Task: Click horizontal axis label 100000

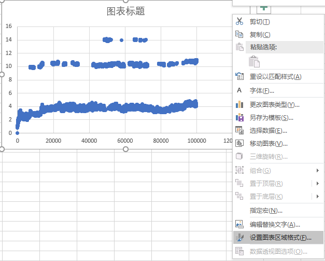Action: pyautogui.click(x=196, y=141)
